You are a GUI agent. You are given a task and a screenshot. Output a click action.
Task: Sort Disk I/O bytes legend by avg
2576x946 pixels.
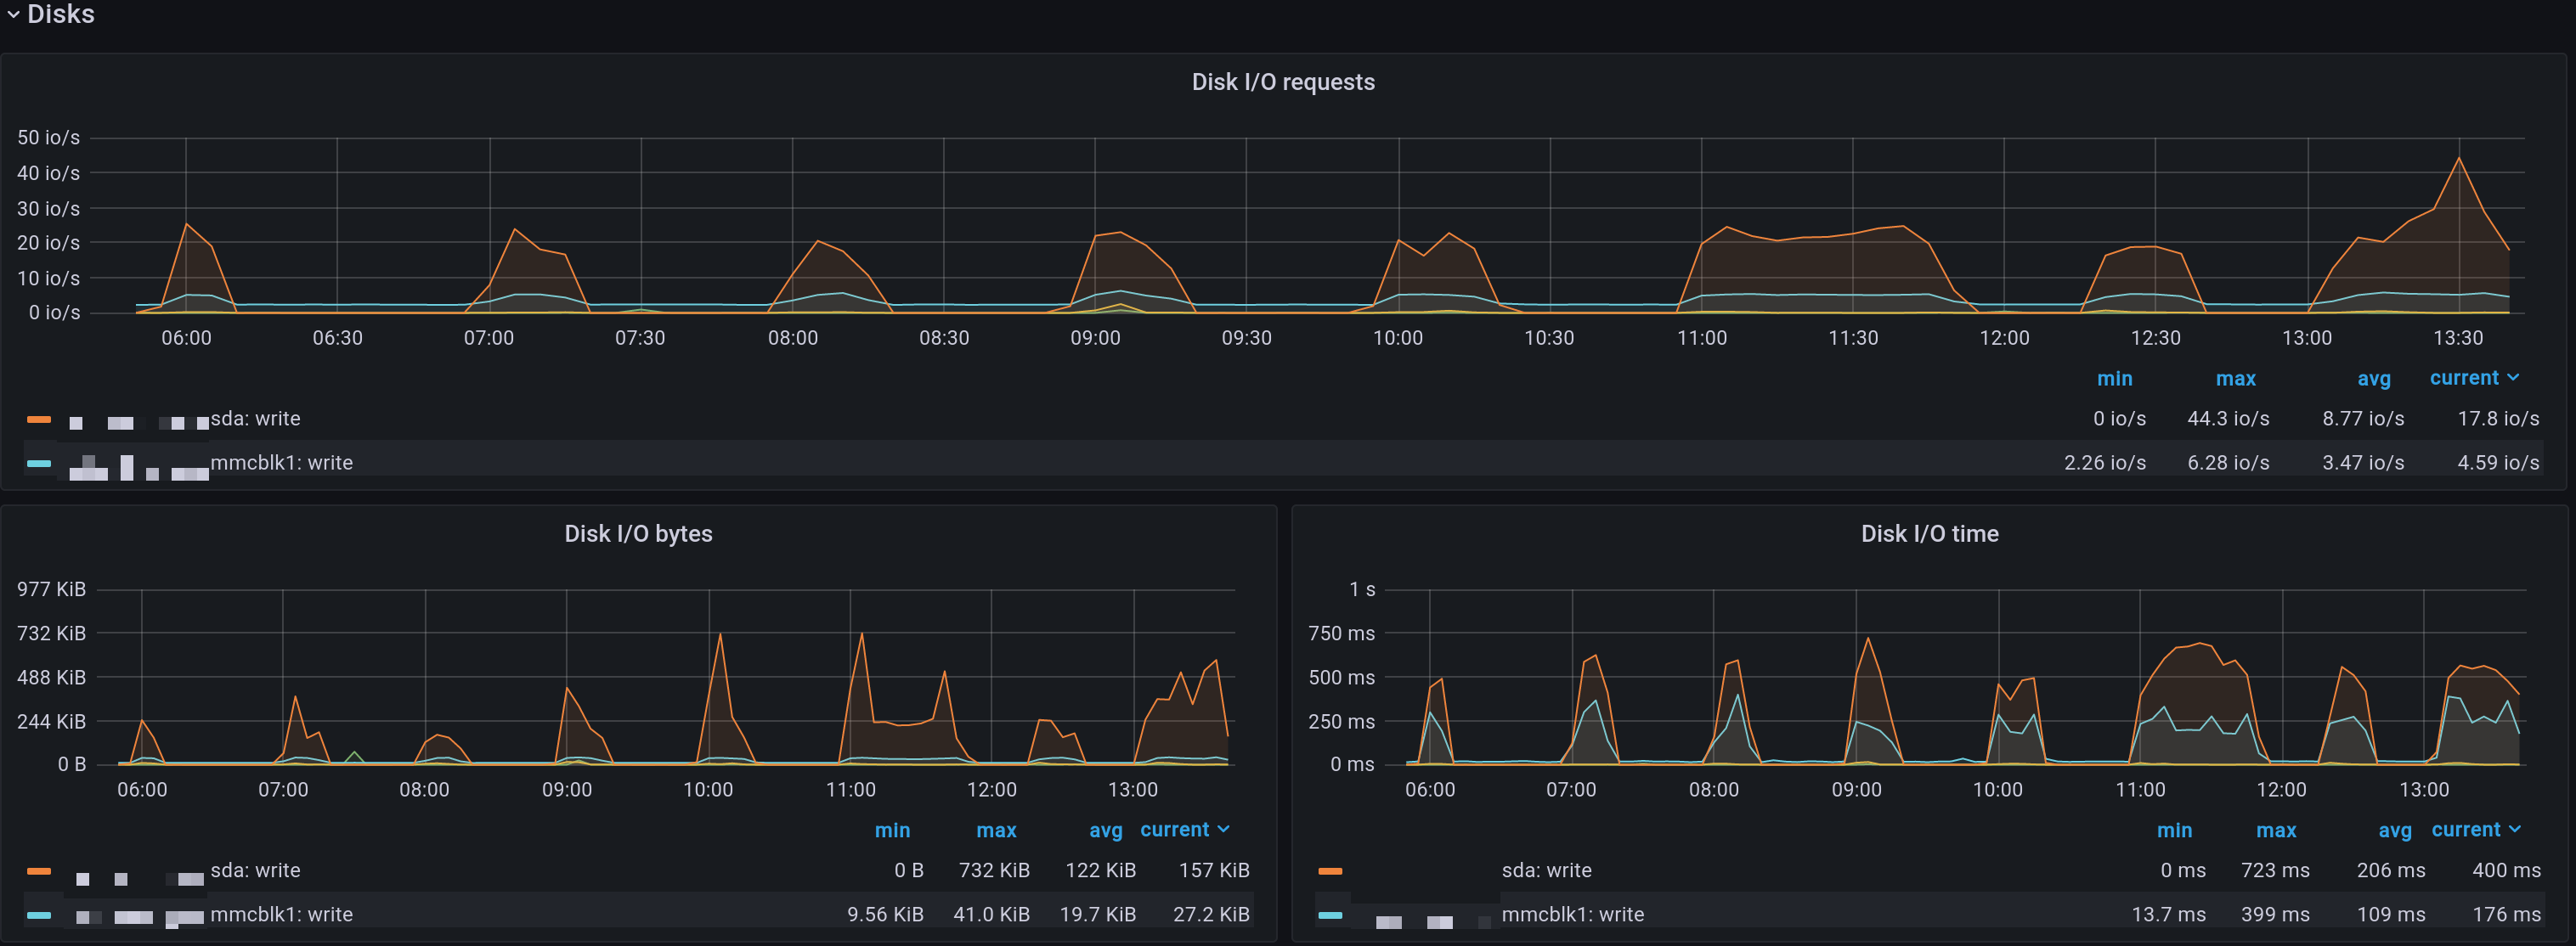point(1105,831)
